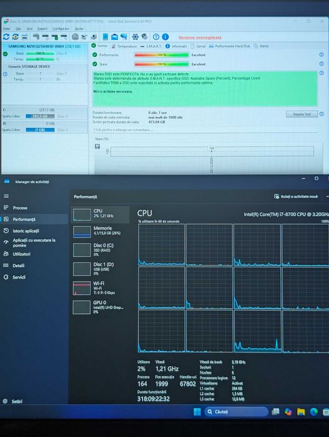This screenshot has width=329, height=437.
Task: Switch to the S.M.A.R.T. tab
Action: click(151, 46)
